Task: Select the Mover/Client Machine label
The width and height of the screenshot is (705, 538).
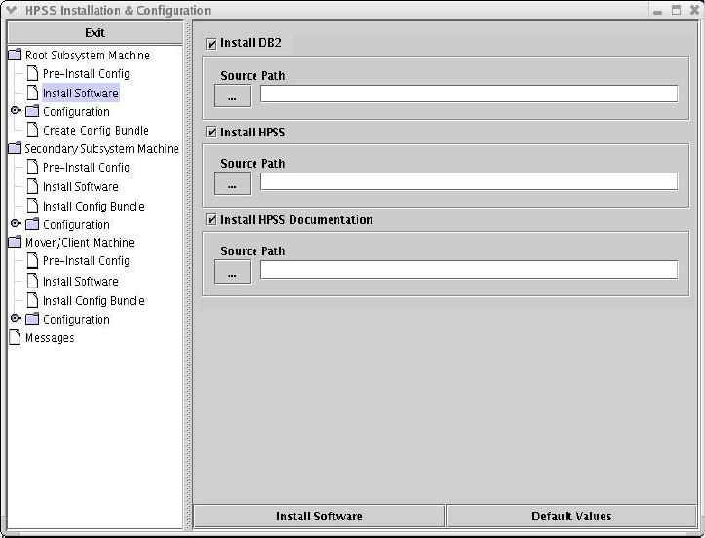Action: [80, 243]
